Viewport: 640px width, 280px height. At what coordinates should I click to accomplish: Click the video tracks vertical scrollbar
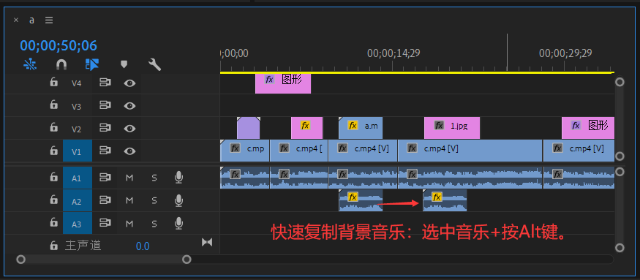pos(620,119)
